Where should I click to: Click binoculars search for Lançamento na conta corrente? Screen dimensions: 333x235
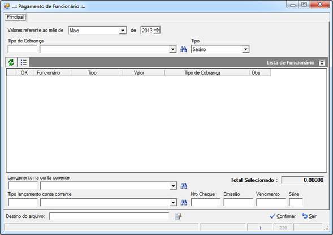[x=184, y=186]
